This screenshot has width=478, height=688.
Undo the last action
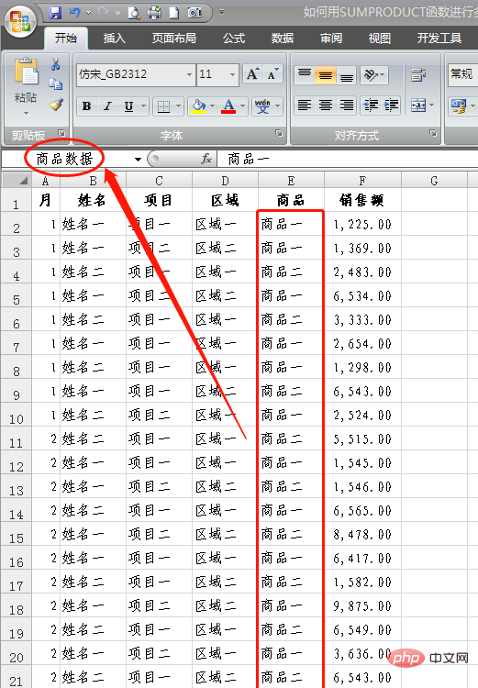tap(74, 13)
